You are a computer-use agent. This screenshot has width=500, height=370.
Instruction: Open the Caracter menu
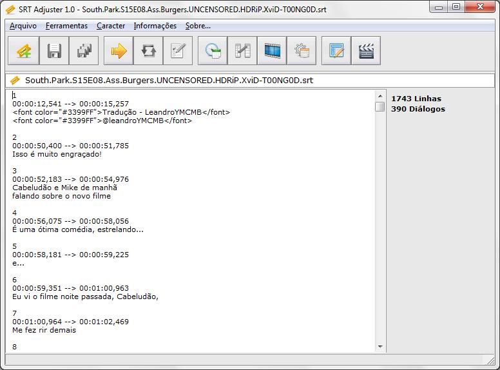tap(111, 26)
